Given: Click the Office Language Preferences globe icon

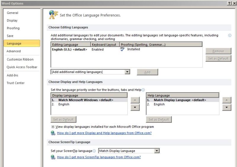Looking at the screenshot, I should click(x=53, y=15).
